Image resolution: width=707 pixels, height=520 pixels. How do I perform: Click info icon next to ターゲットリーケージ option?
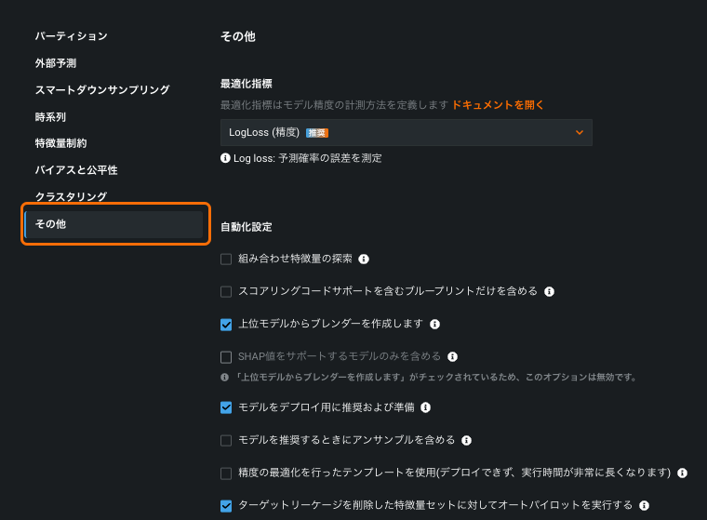point(644,505)
